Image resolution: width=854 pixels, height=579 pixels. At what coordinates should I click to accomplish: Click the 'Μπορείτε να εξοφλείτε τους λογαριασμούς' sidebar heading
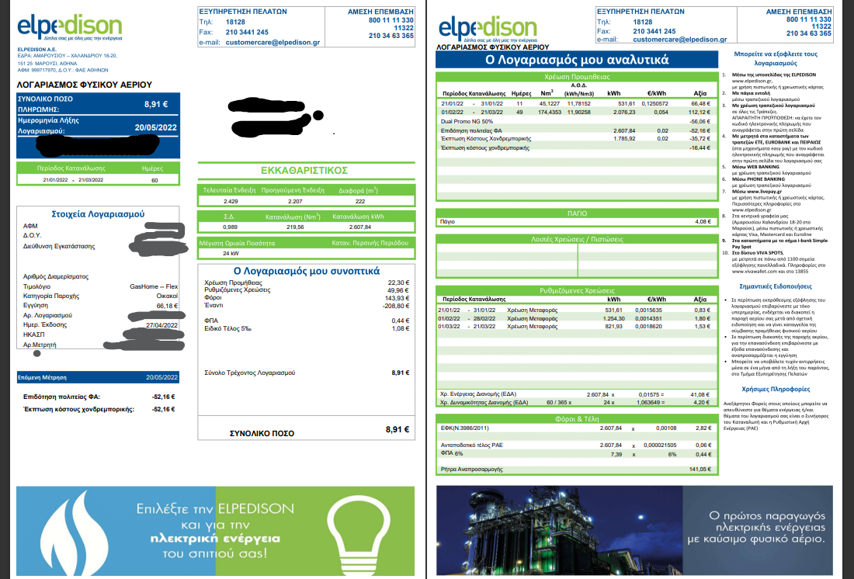(776, 59)
